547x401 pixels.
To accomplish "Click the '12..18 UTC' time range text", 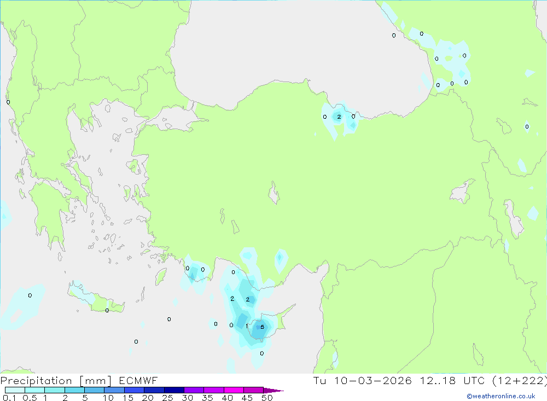I will pyautogui.click(x=452, y=381).
